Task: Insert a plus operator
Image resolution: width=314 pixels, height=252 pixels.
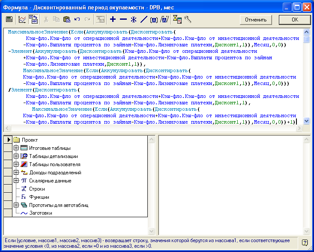Action: tap(113, 19)
